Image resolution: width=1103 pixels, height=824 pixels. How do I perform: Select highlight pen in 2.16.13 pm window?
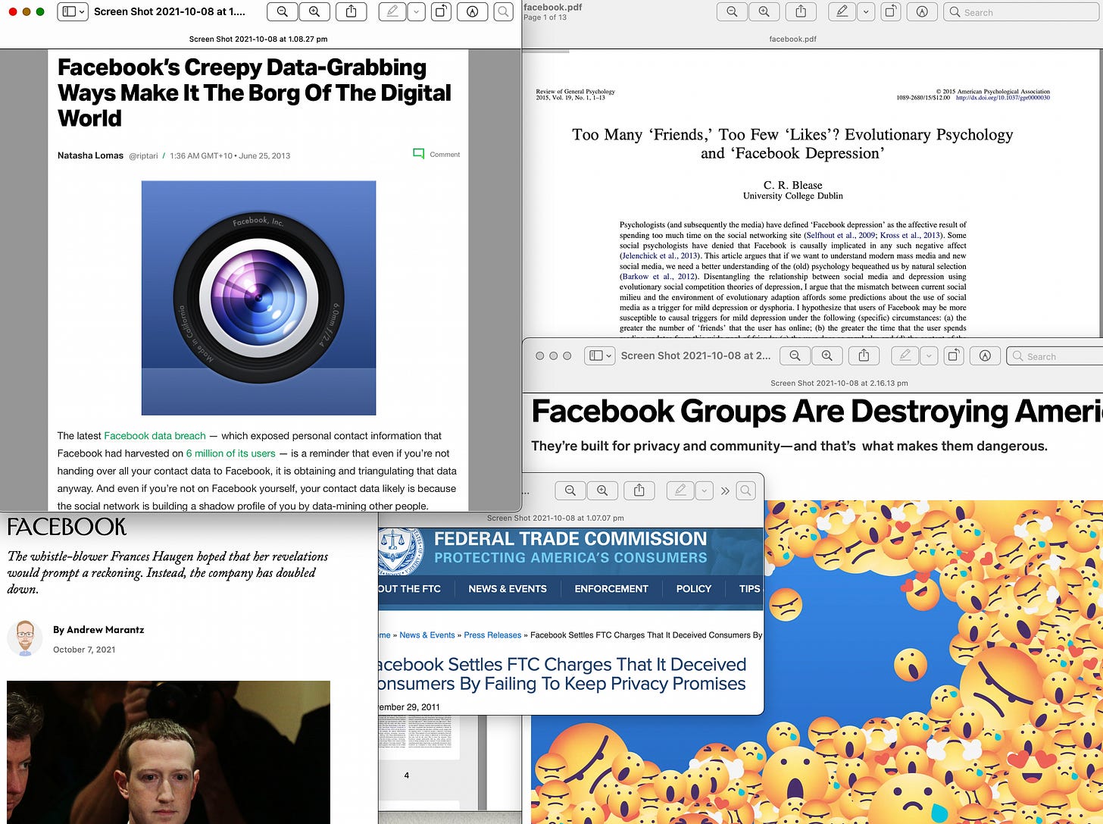[905, 356]
